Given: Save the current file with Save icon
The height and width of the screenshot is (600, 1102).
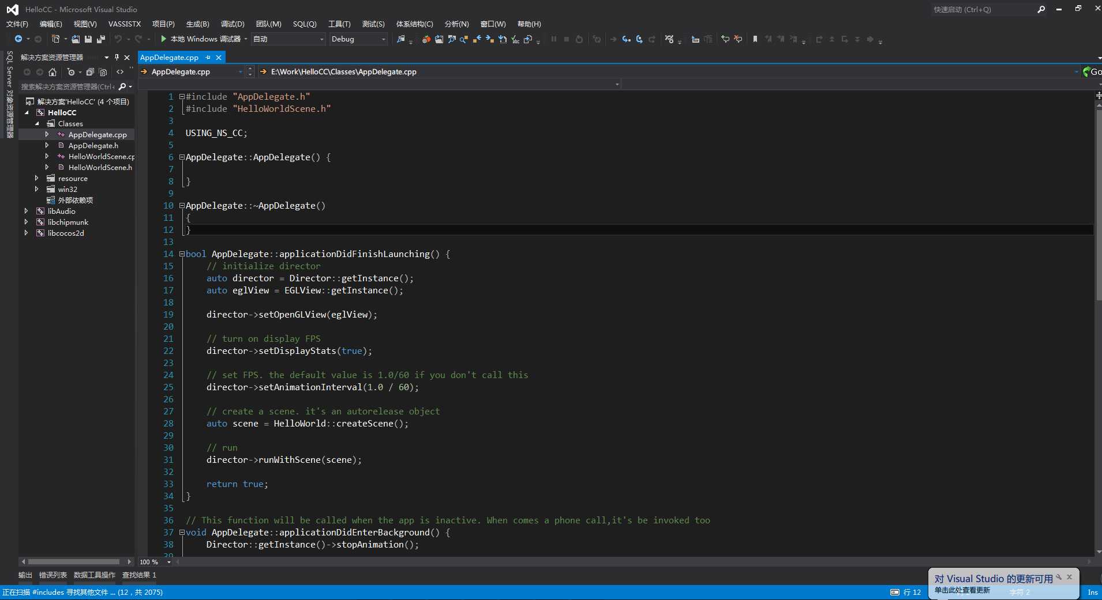Looking at the screenshot, I should coord(88,39).
